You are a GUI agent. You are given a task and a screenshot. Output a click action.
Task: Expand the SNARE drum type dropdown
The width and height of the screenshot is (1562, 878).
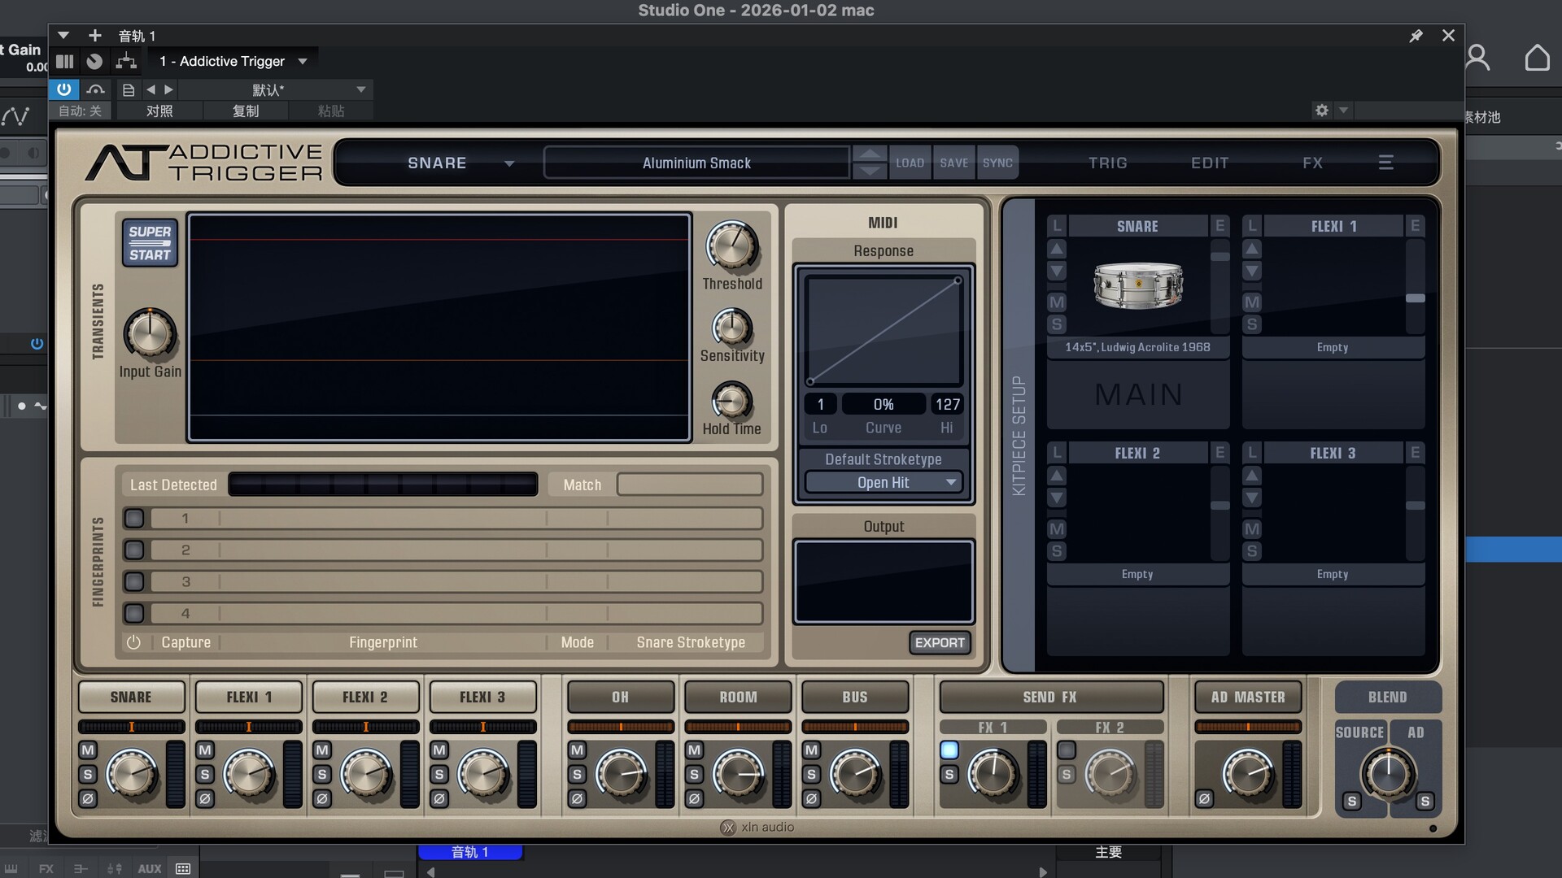508,163
